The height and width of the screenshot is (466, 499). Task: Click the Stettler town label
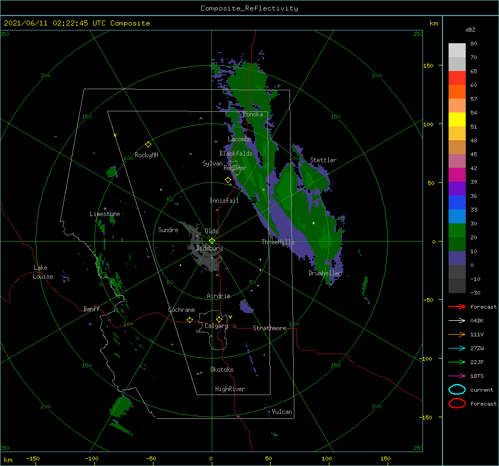click(323, 160)
